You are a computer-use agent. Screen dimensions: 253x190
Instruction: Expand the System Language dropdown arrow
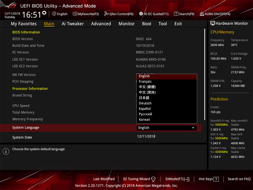click(193, 128)
